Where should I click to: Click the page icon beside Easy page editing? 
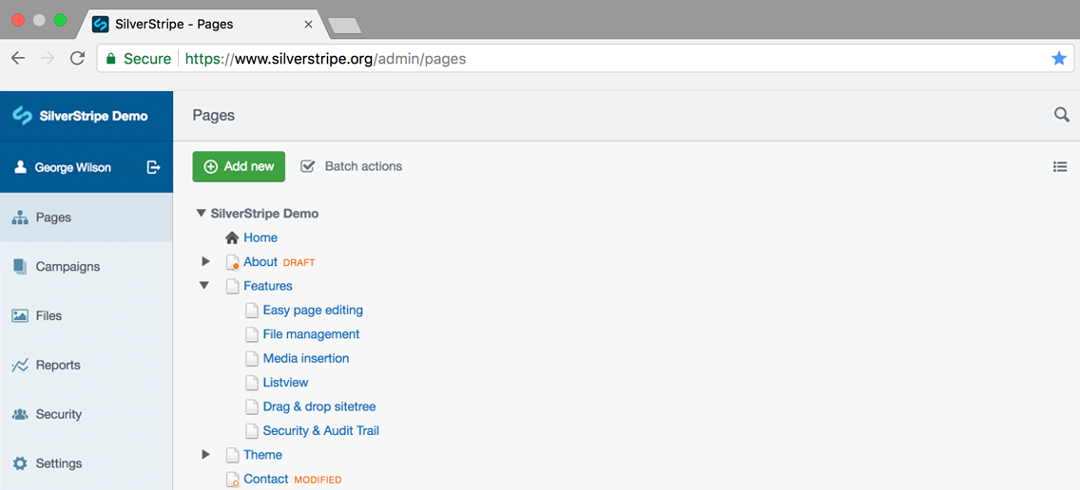coord(251,311)
